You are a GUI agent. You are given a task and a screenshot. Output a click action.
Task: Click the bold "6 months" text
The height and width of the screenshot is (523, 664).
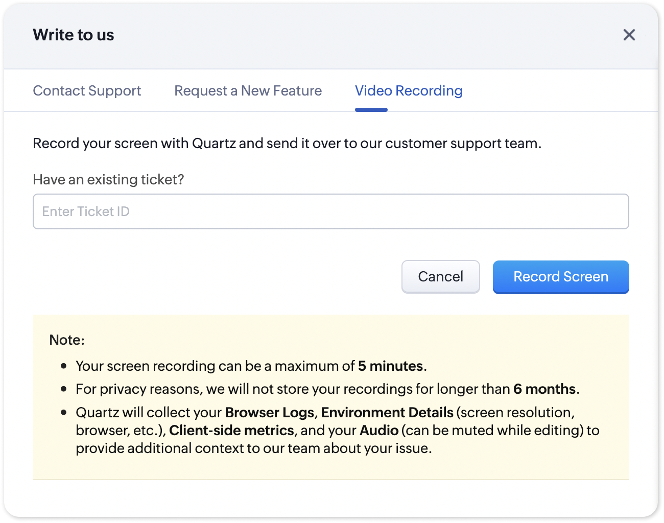click(544, 389)
